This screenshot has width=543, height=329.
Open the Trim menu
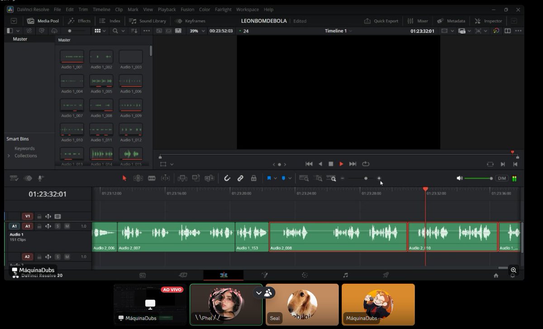click(83, 9)
